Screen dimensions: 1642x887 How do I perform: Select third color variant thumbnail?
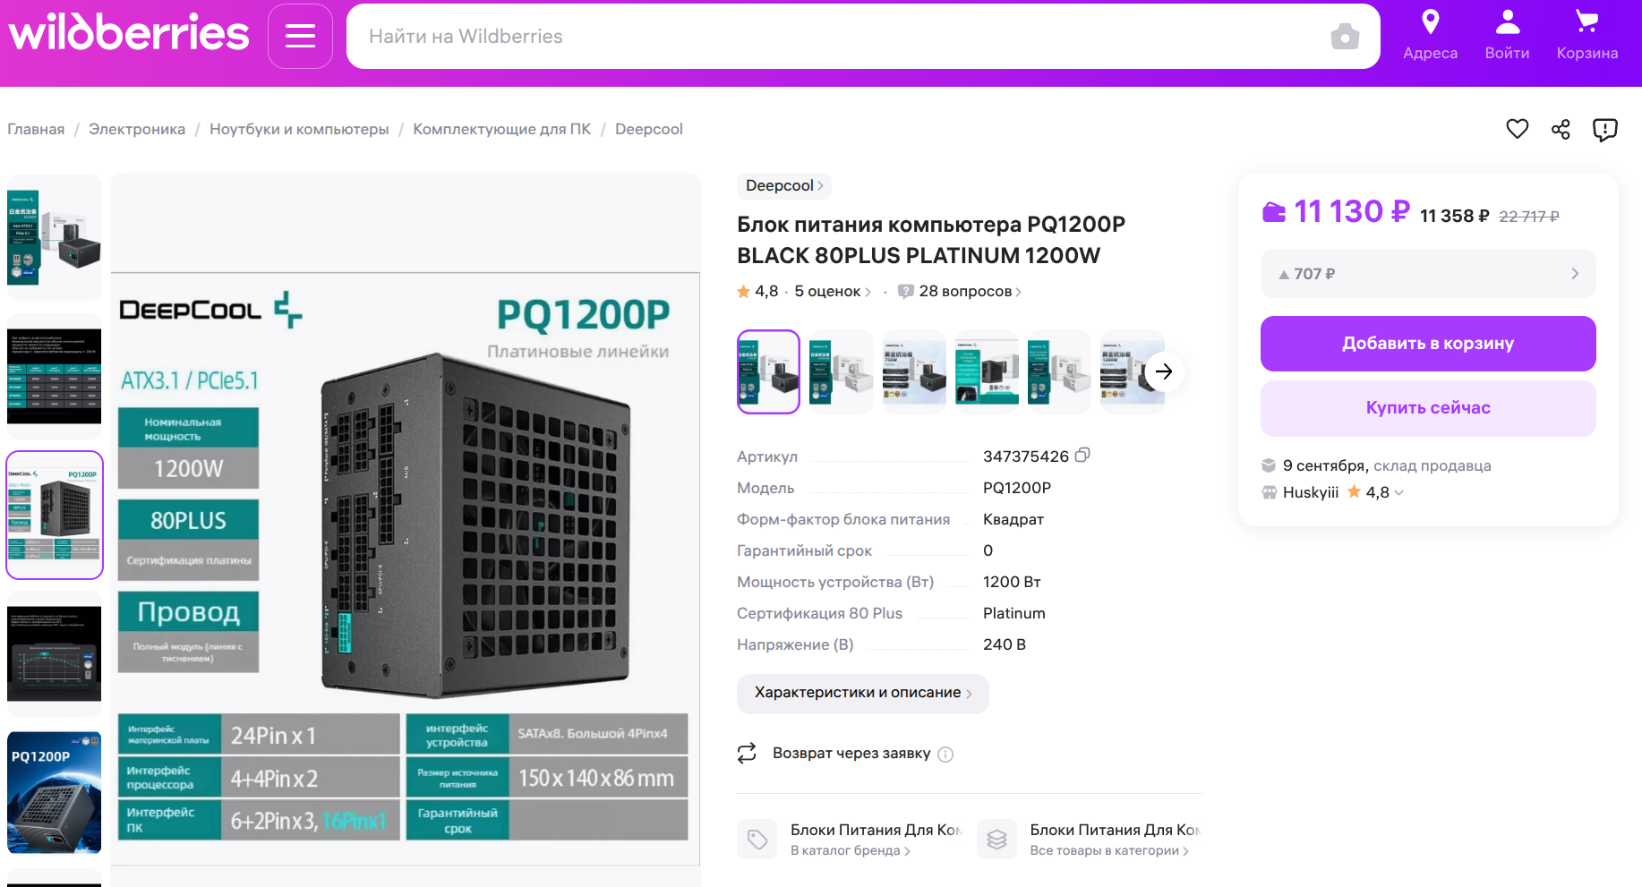(914, 371)
